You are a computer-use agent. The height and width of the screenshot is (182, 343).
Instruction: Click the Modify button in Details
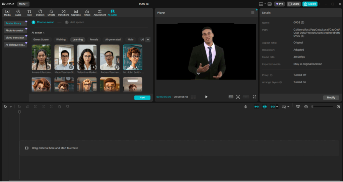(x=331, y=98)
